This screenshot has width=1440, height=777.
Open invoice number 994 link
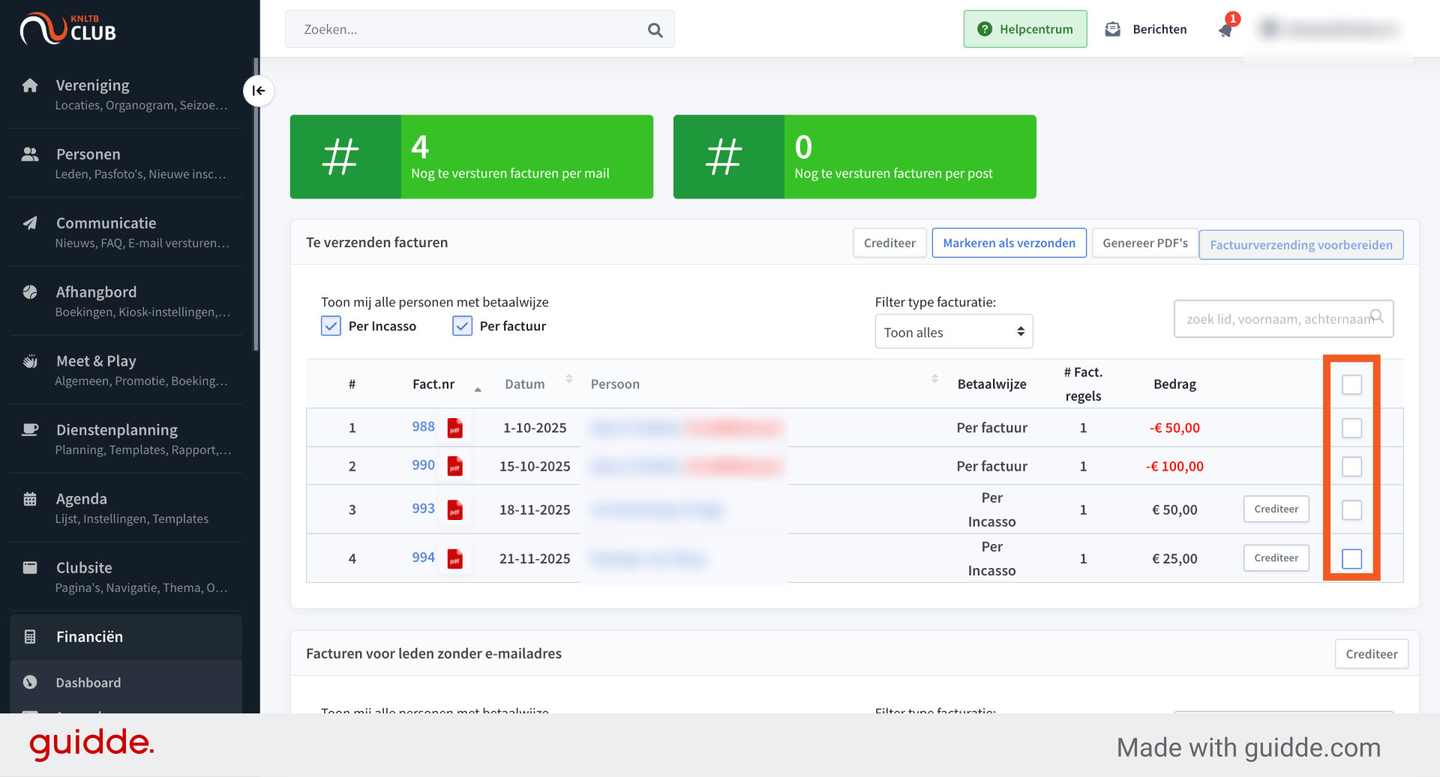423,557
